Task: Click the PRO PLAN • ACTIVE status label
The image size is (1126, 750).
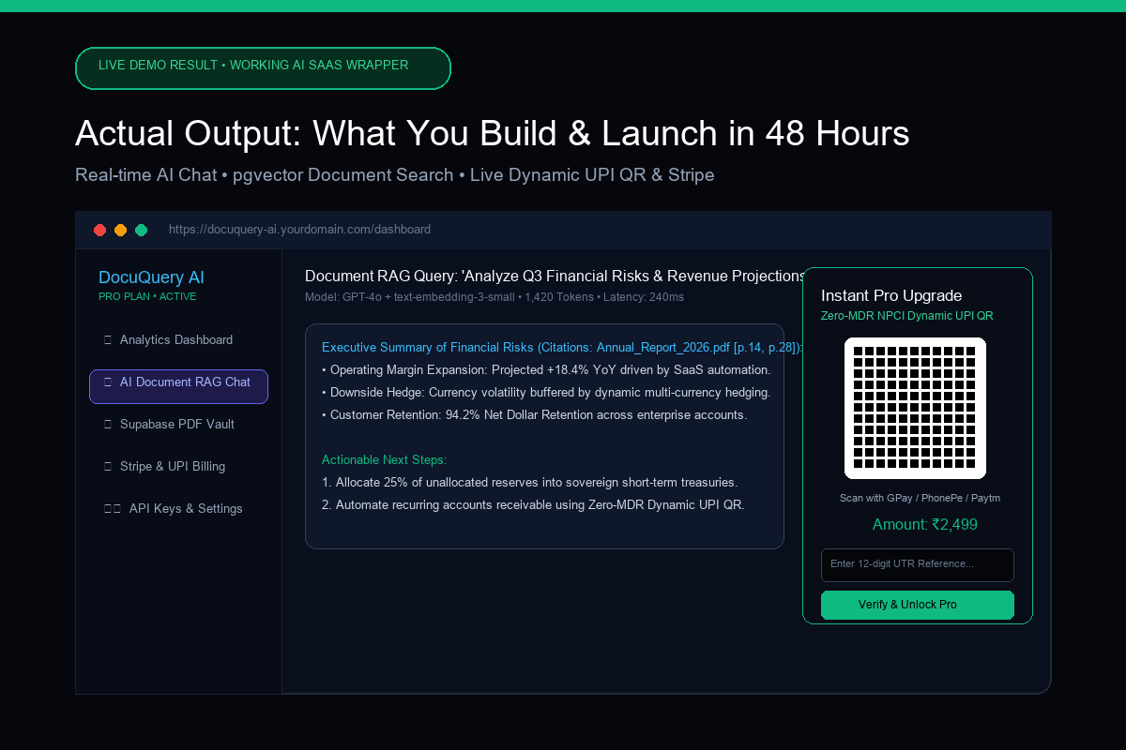Action: point(147,296)
